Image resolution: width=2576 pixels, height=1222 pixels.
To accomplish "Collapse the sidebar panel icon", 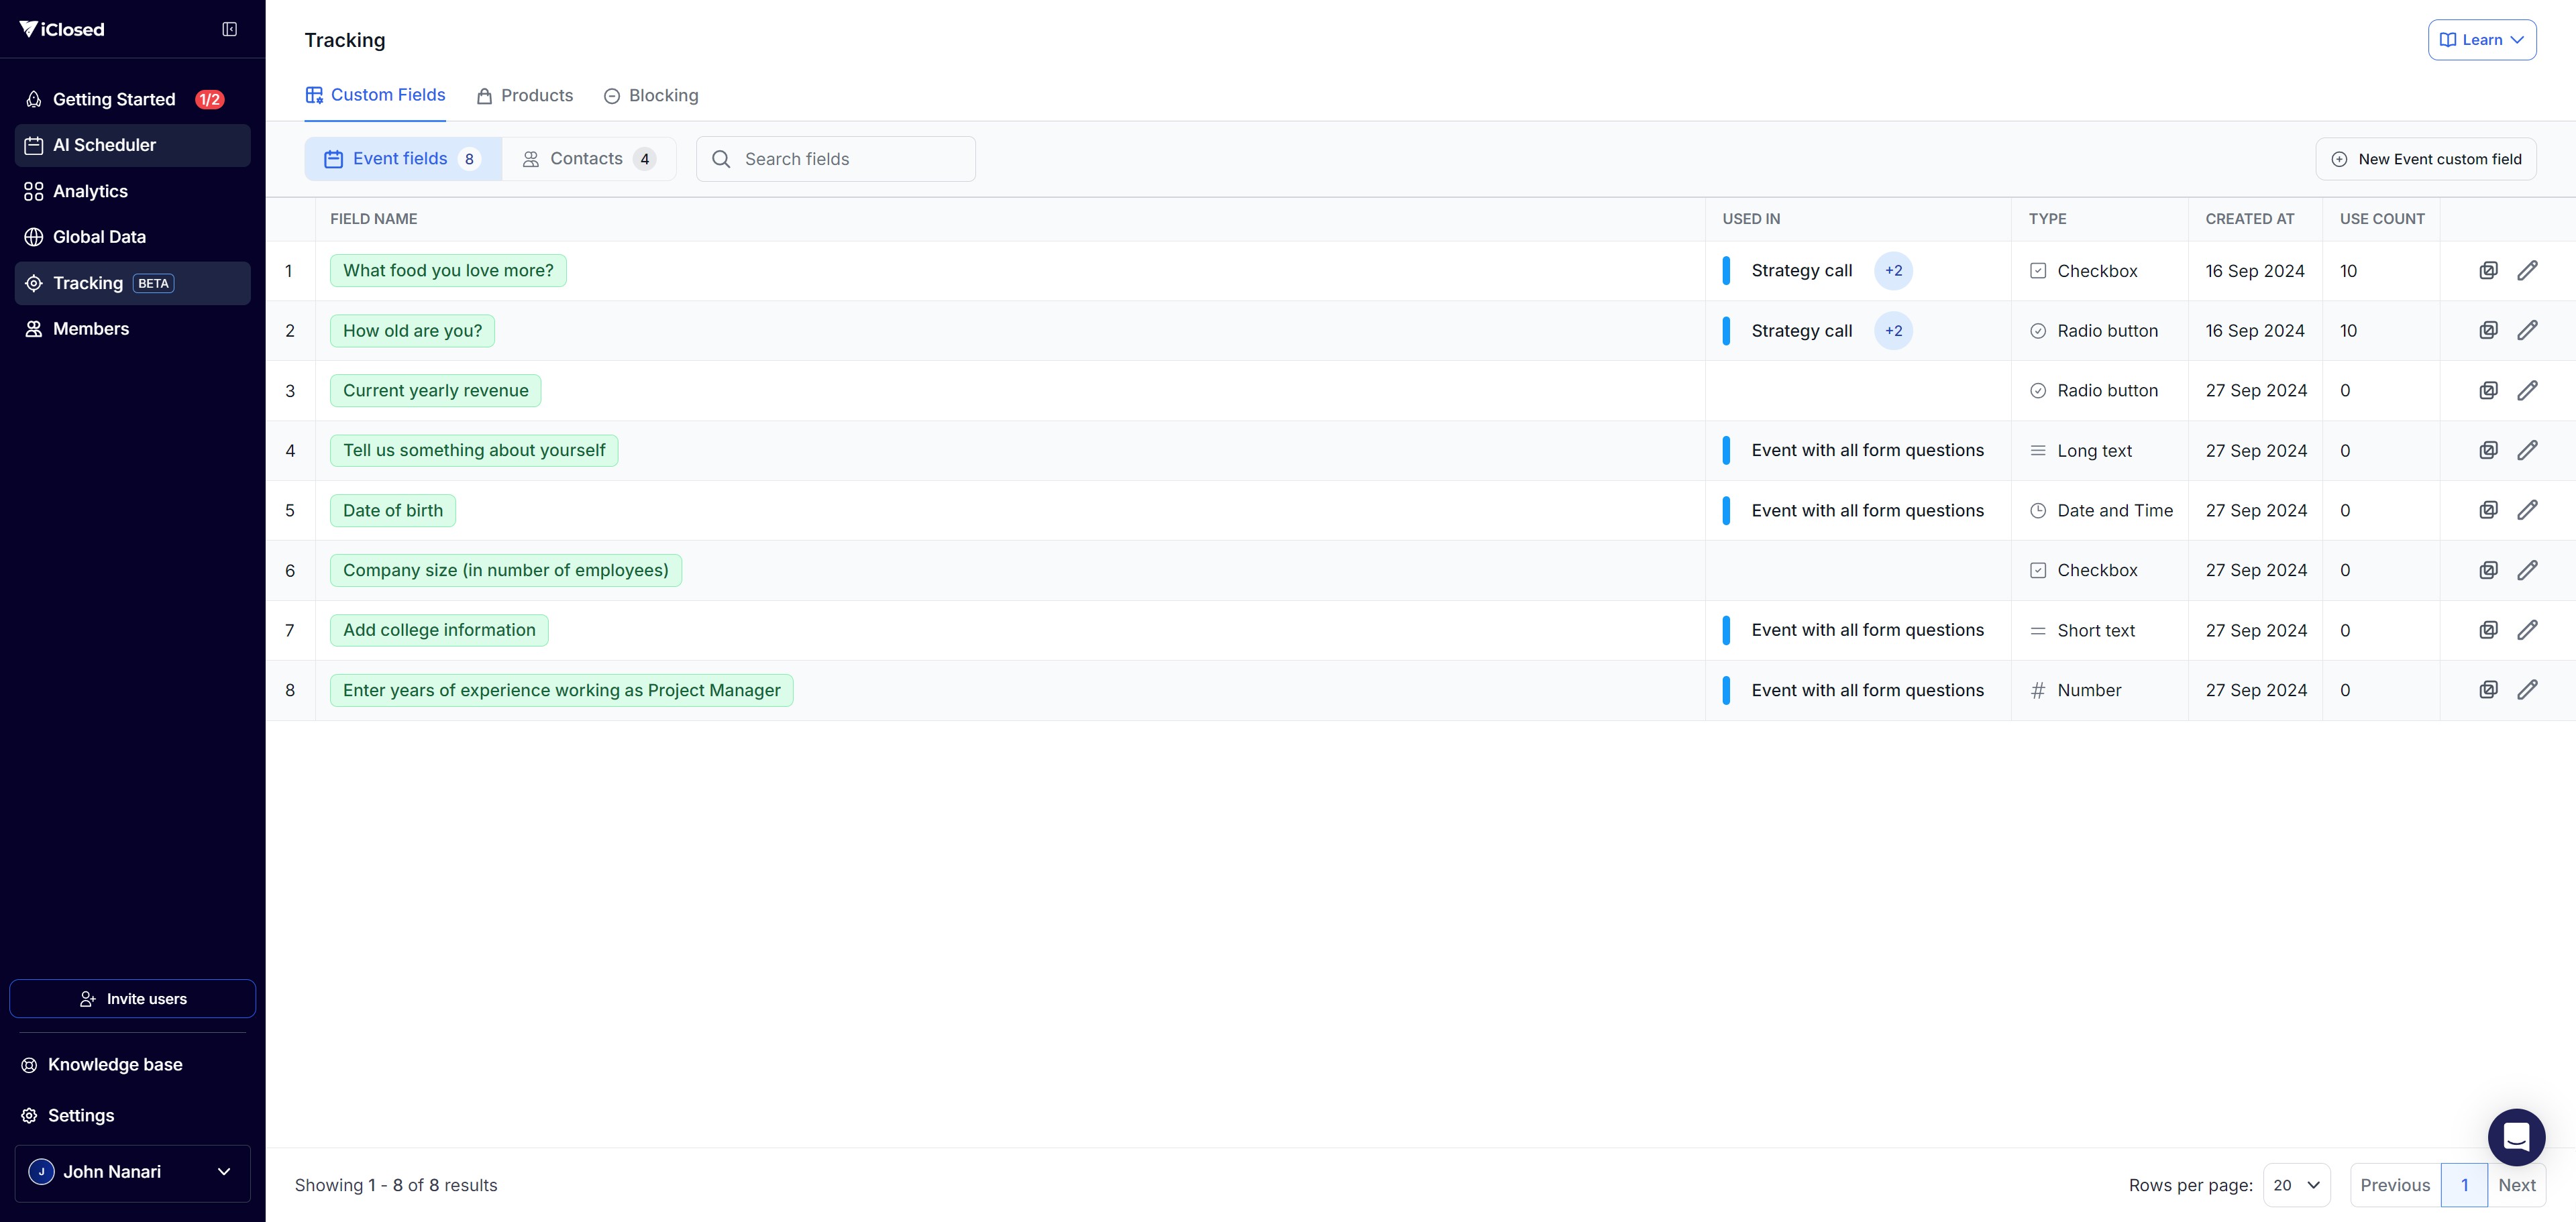I will (229, 29).
